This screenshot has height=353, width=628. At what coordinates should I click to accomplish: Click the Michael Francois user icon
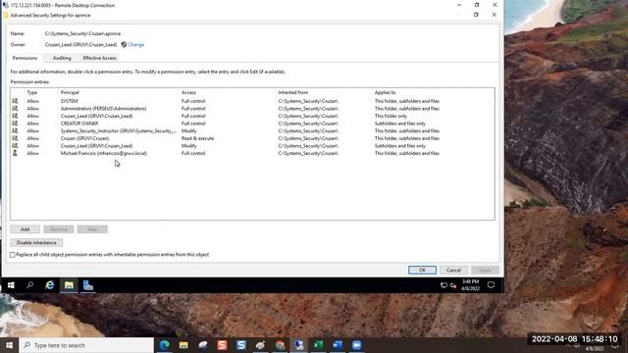pyautogui.click(x=15, y=153)
